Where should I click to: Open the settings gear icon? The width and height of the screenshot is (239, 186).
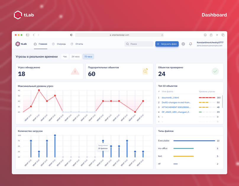[183, 44]
